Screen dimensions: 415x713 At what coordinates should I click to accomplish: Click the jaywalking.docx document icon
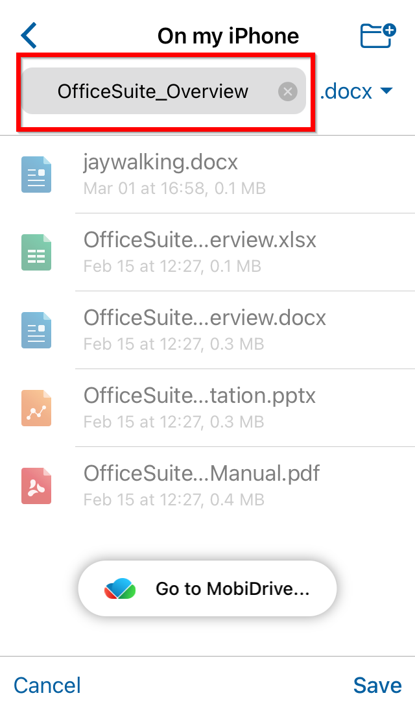(36, 174)
